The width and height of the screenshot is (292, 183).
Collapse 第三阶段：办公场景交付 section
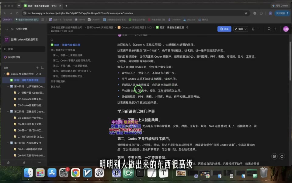[8, 143]
